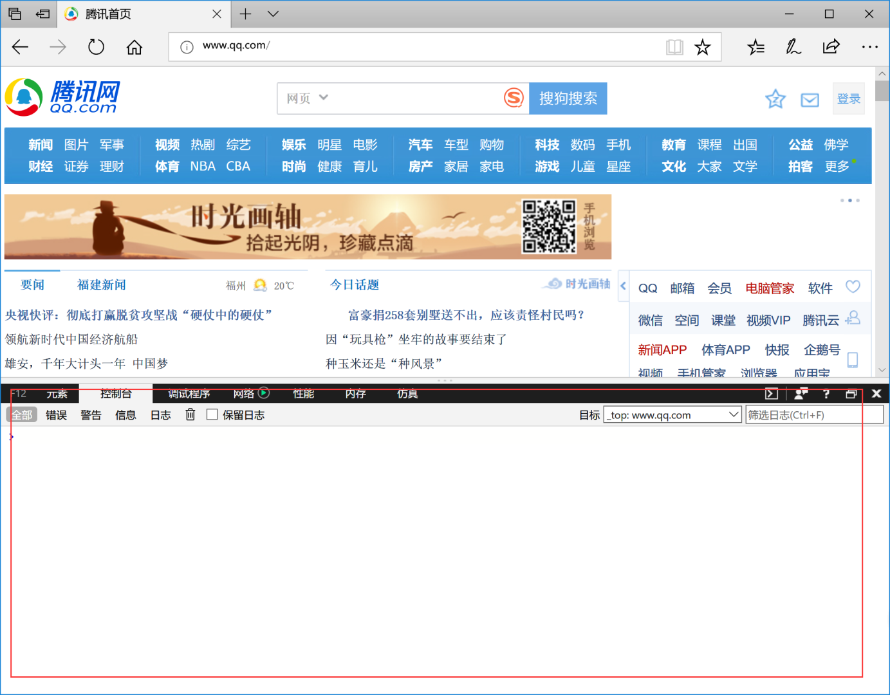Toggle DevTools console drawer icon
The height and width of the screenshot is (695, 890).
pos(772,393)
